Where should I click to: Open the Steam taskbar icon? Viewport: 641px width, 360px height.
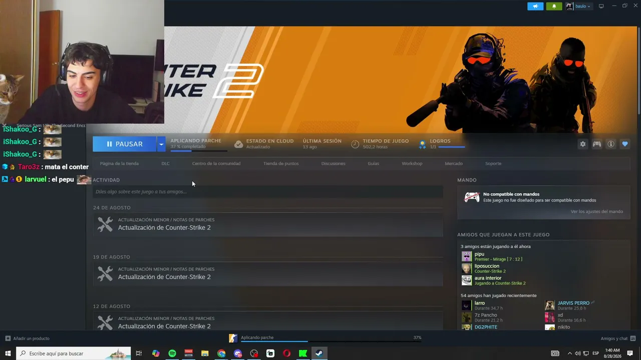tap(319, 353)
